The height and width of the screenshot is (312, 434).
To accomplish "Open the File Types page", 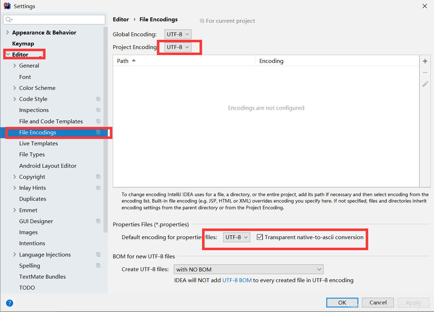I will (x=32, y=155).
